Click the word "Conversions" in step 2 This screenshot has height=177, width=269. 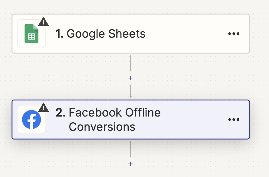click(x=102, y=127)
